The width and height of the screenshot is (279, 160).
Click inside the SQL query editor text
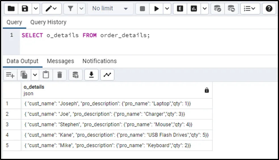coord(85,35)
